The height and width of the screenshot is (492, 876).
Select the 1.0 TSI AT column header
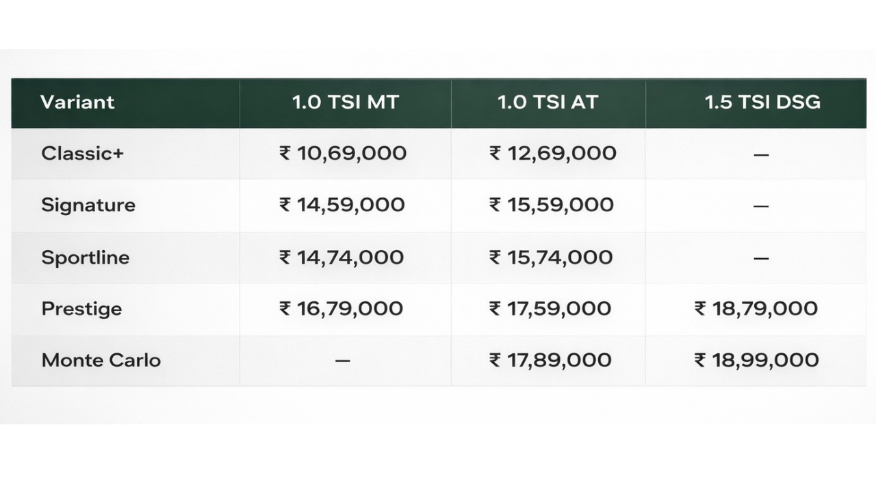(x=547, y=102)
